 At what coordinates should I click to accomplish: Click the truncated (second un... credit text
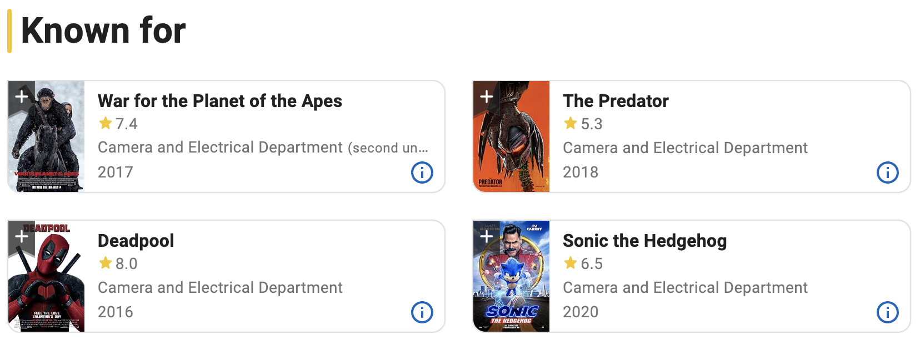(x=388, y=148)
